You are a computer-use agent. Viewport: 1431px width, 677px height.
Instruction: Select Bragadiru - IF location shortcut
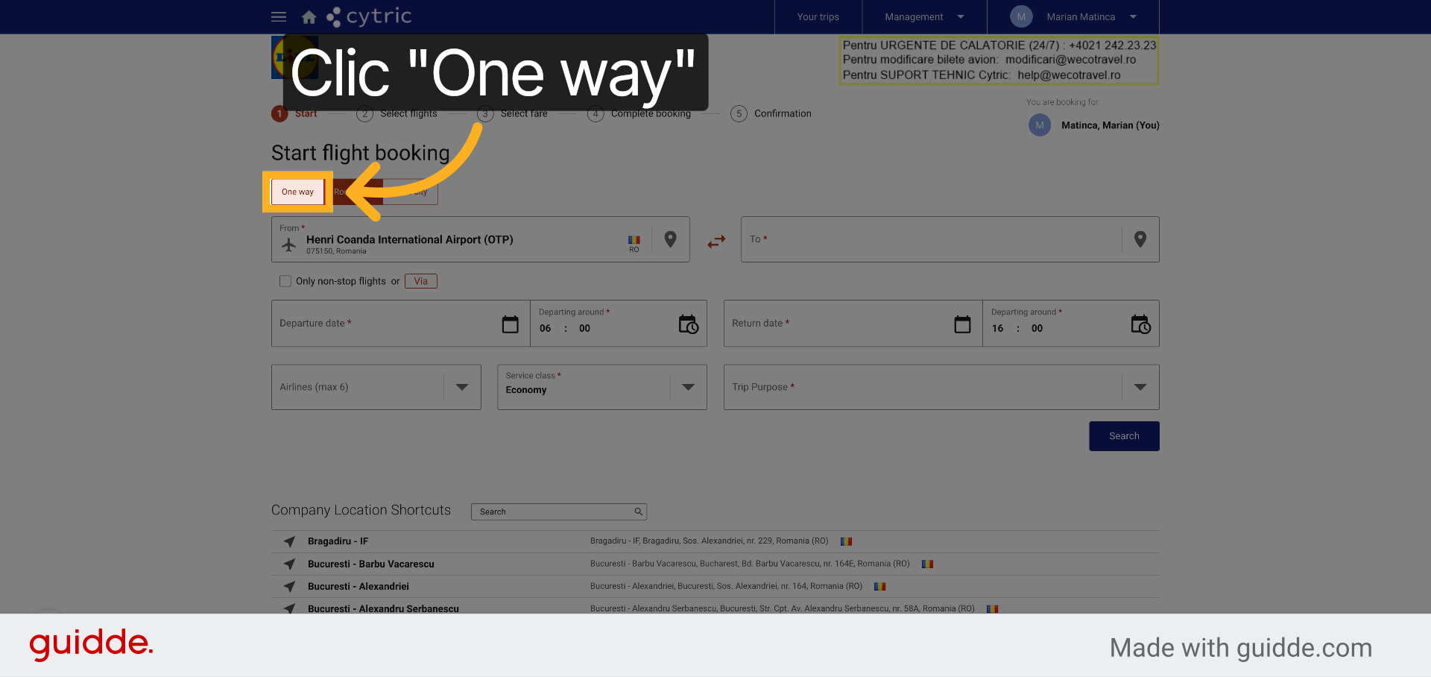(x=338, y=541)
